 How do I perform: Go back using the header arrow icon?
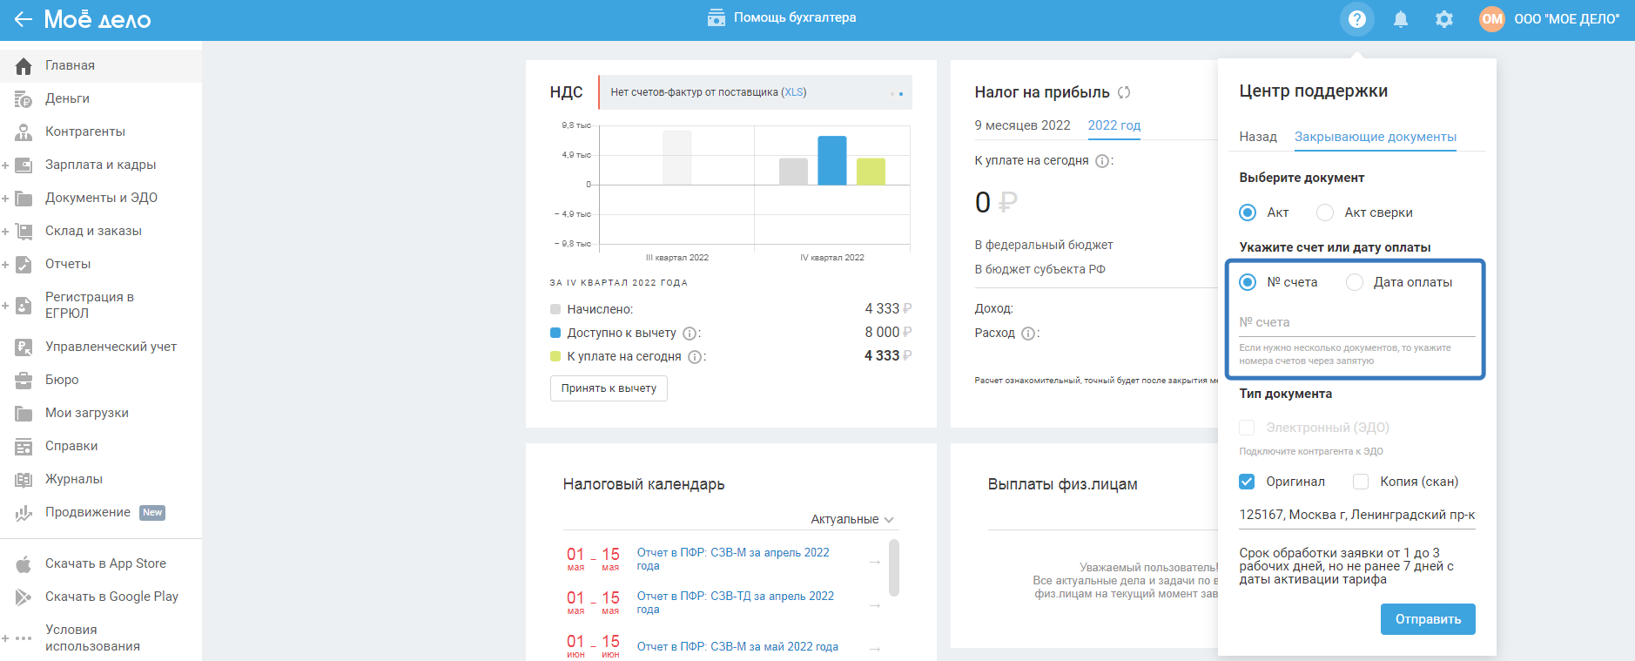click(x=23, y=19)
